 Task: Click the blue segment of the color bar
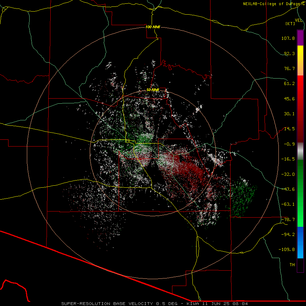click(300, 242)
